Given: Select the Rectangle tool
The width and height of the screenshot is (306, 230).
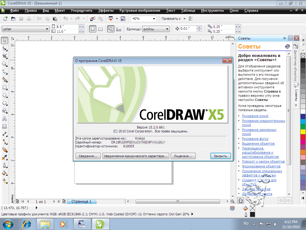Looking at the screenshot, I should pyautogui.click(x=4, y=87).
